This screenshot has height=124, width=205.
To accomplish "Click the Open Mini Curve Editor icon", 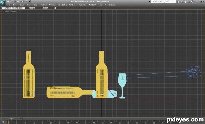I will point(3,122).
